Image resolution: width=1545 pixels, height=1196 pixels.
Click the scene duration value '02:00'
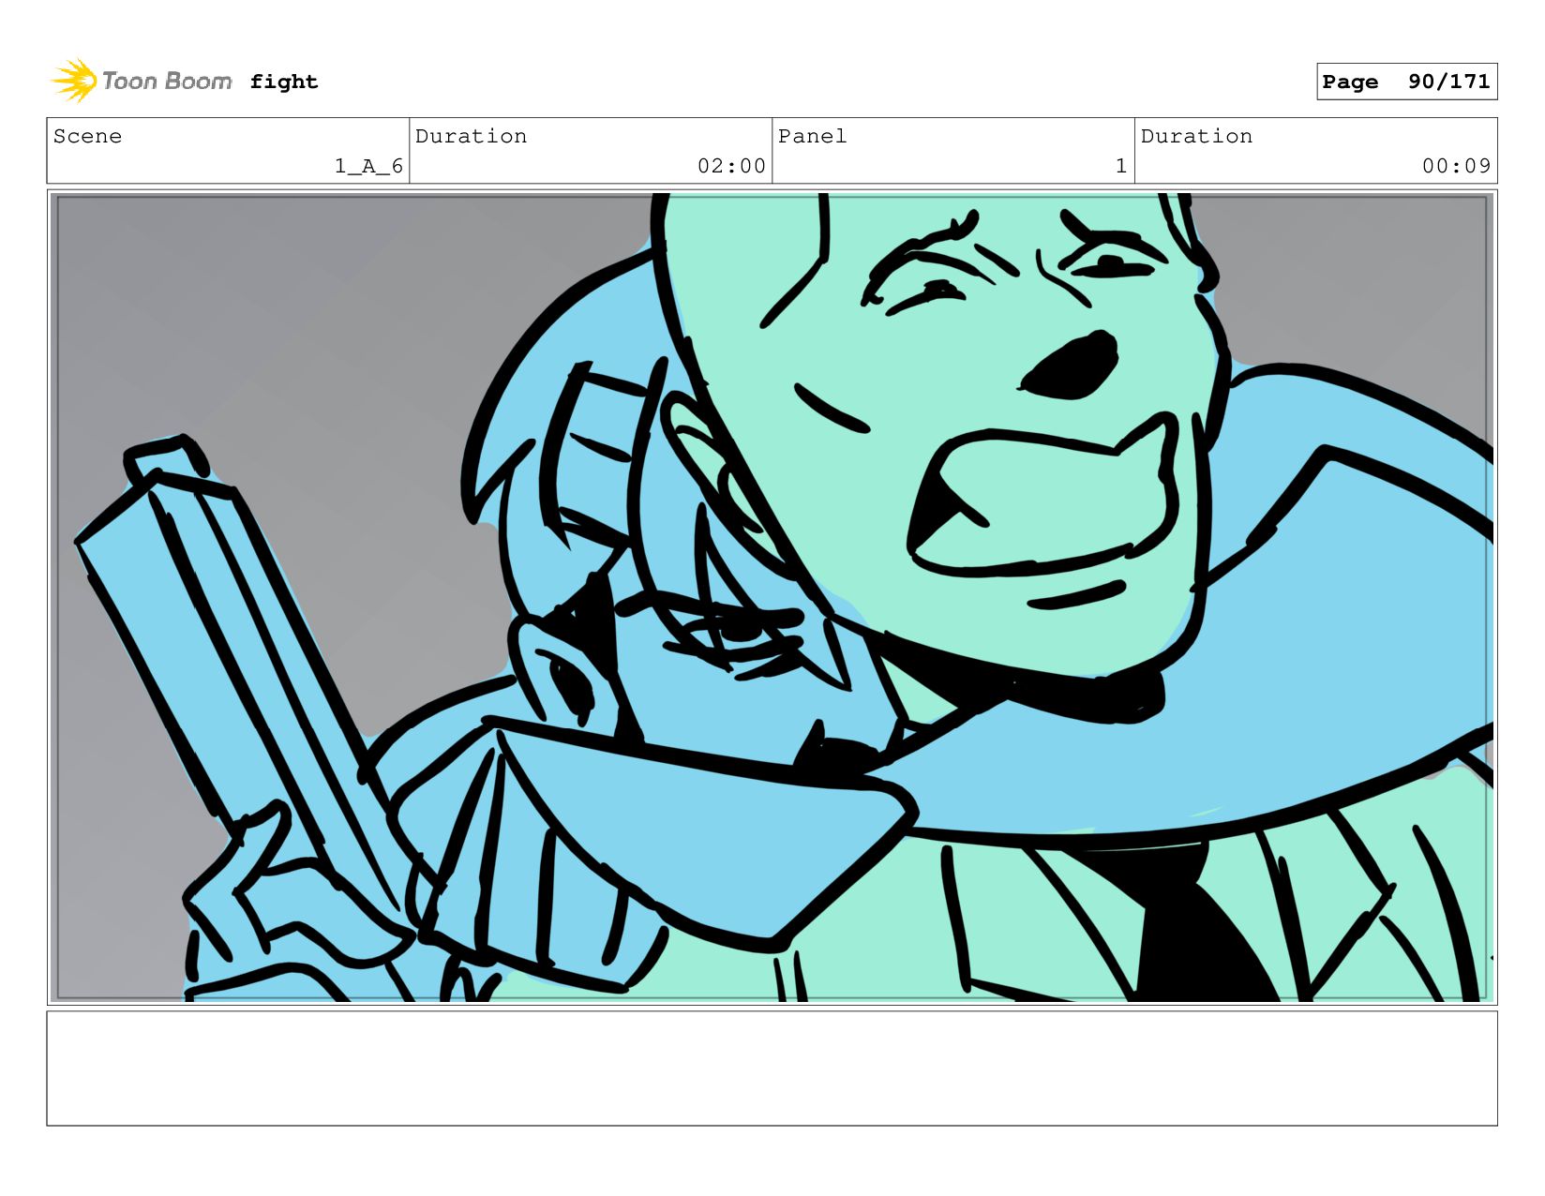[731, 166]
